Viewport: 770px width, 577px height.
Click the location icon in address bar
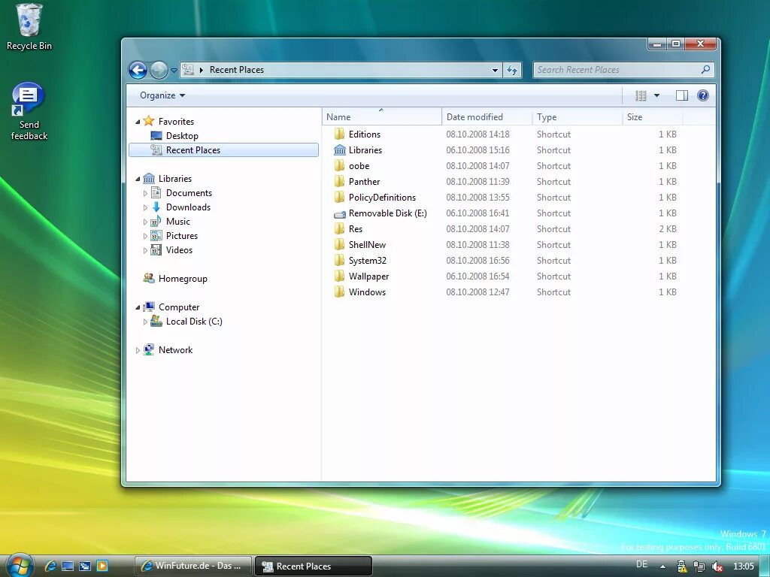tap(187, 70)
